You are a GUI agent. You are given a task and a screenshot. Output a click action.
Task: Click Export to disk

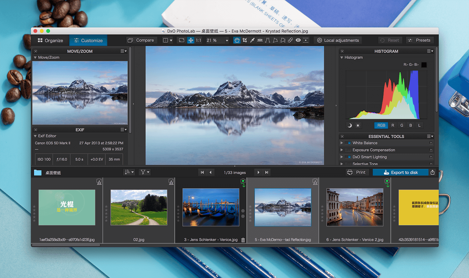coord(401,172)
